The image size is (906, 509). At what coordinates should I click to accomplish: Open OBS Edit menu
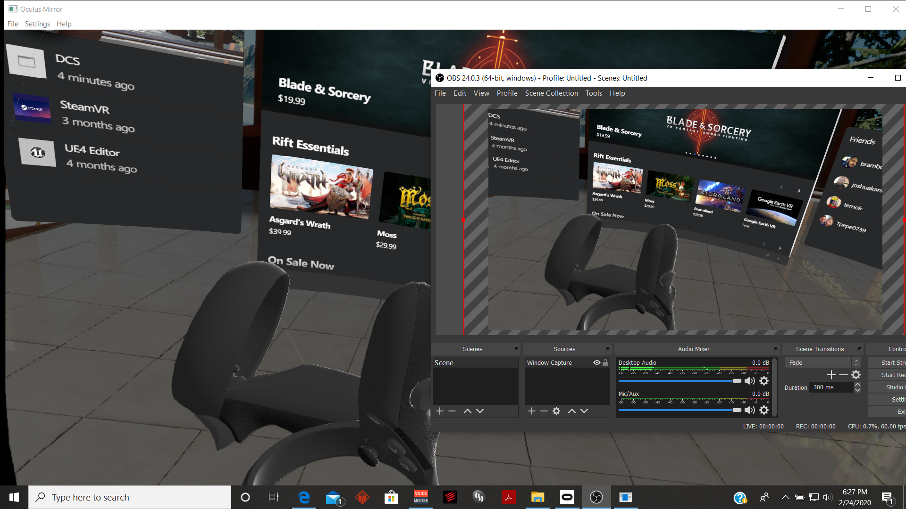460,93
